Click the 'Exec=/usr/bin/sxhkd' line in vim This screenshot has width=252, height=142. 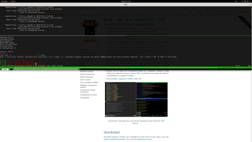[8, 45]
